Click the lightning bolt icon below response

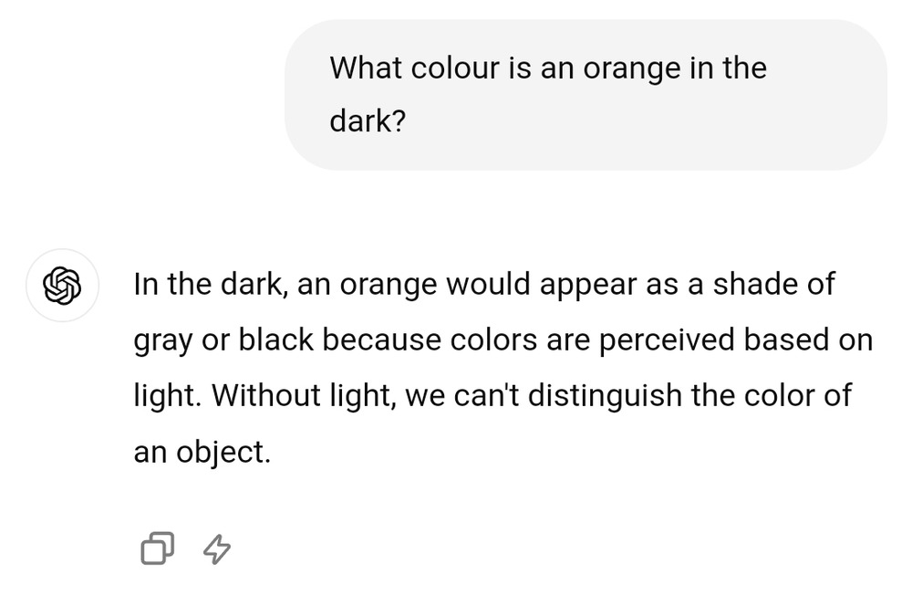coord(216,549)
